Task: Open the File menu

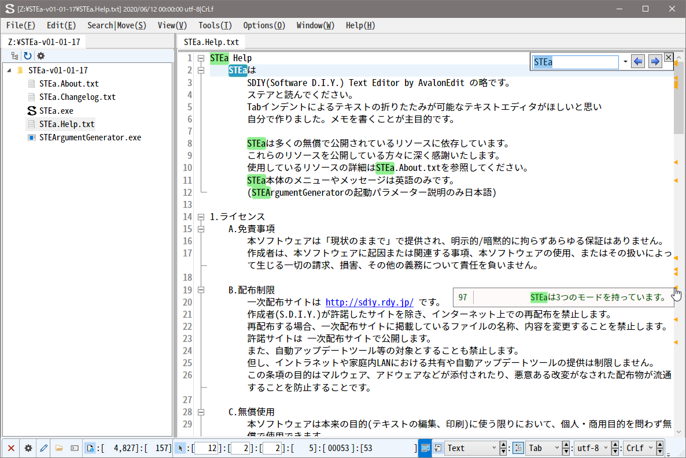Action: (21, 25)
